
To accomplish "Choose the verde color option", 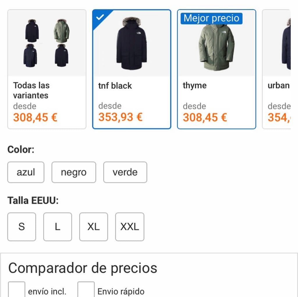I will [125, 172].
